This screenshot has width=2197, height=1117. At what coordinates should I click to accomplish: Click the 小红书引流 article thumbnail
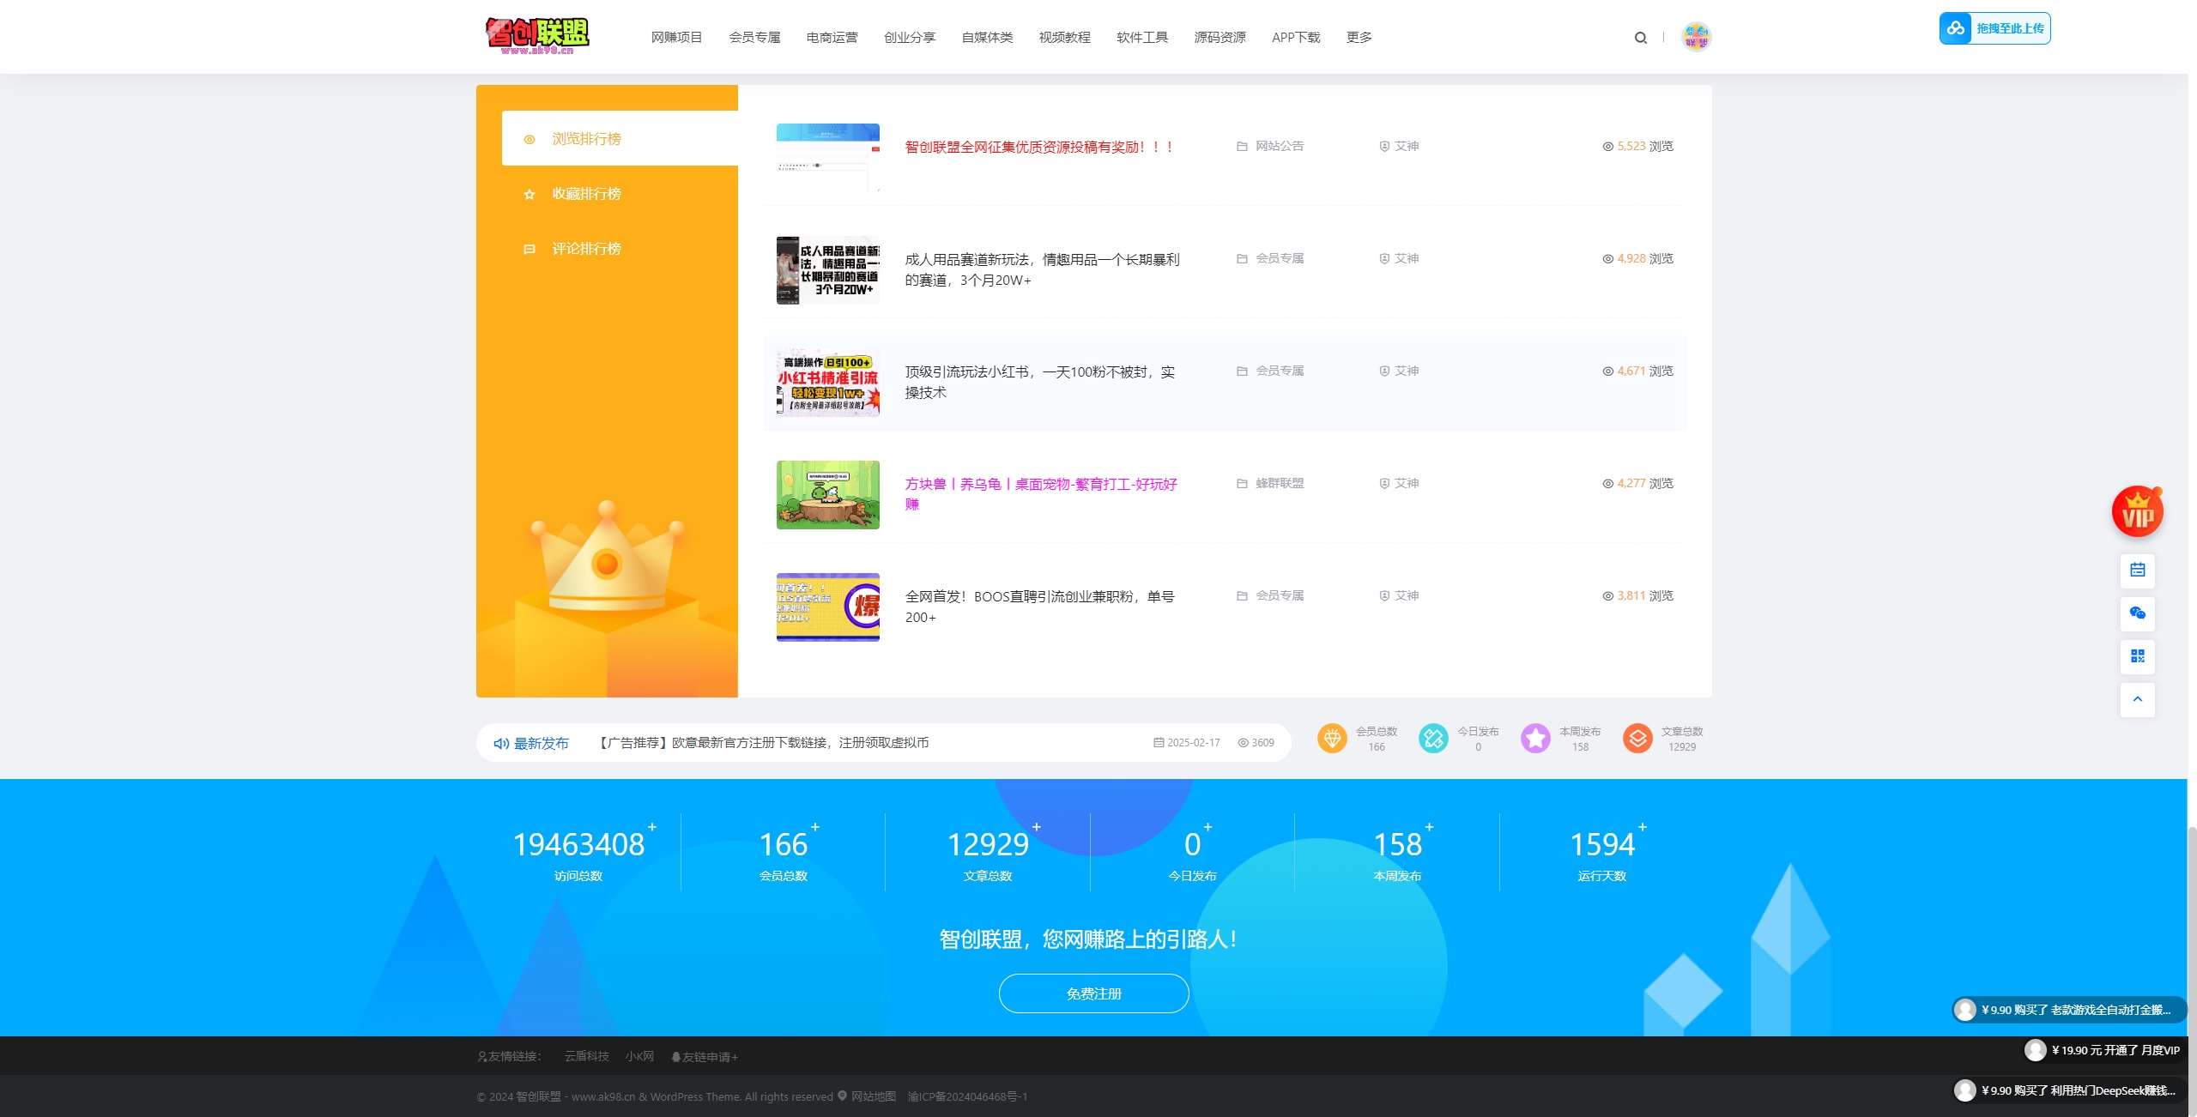(x=827, y=383)
